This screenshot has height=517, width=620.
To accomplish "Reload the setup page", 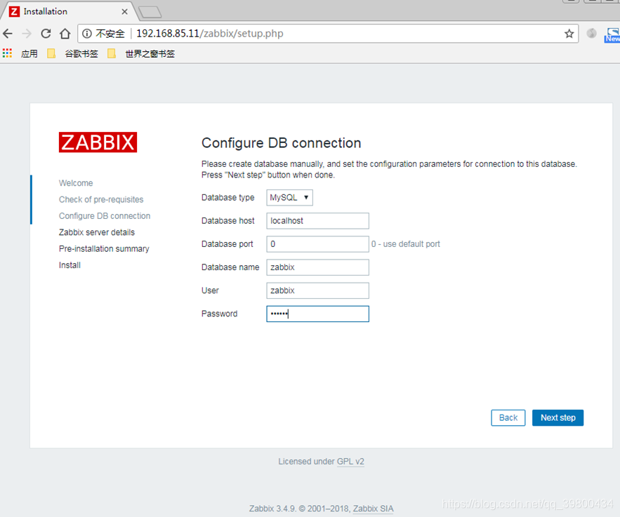I will pos(46,34).
